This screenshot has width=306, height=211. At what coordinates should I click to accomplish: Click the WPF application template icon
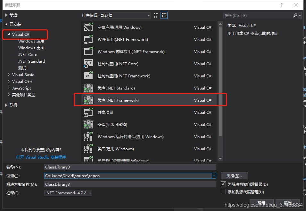coord(88,39)
